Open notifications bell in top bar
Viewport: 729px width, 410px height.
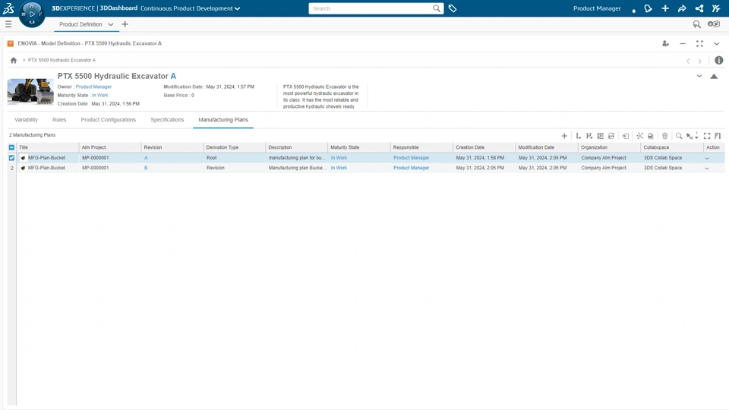pyautogui.click(x=648, y=8)
